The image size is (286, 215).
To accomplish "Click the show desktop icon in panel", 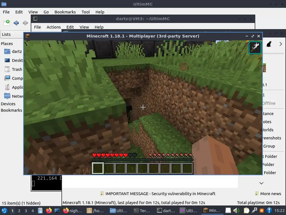I will pos(57,211).
